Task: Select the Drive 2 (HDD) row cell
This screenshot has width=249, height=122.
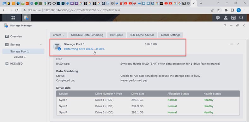Action: (x=104, y=106)
